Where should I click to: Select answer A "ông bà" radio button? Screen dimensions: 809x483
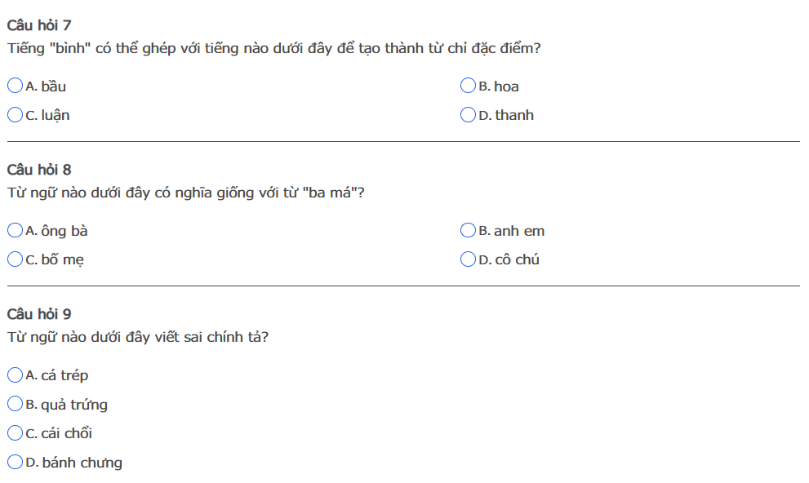[x=15, y=230]
